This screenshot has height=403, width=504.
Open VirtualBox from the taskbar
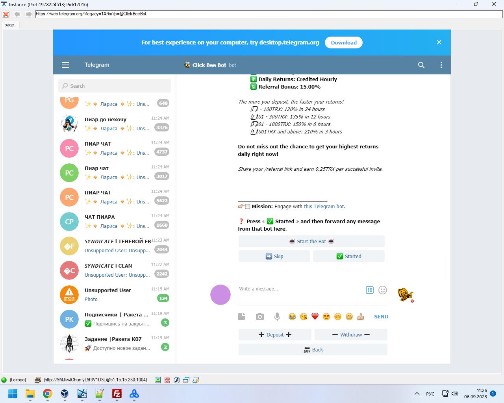pos(65,394)
